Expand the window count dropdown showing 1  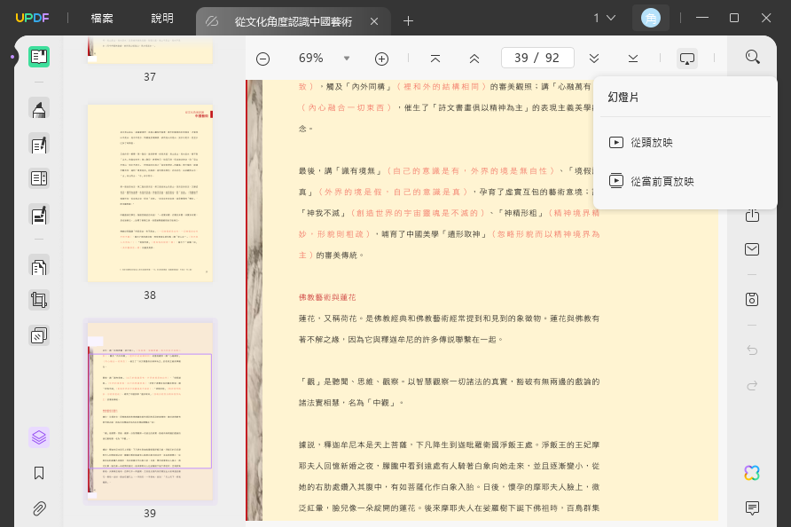point(605,18)
